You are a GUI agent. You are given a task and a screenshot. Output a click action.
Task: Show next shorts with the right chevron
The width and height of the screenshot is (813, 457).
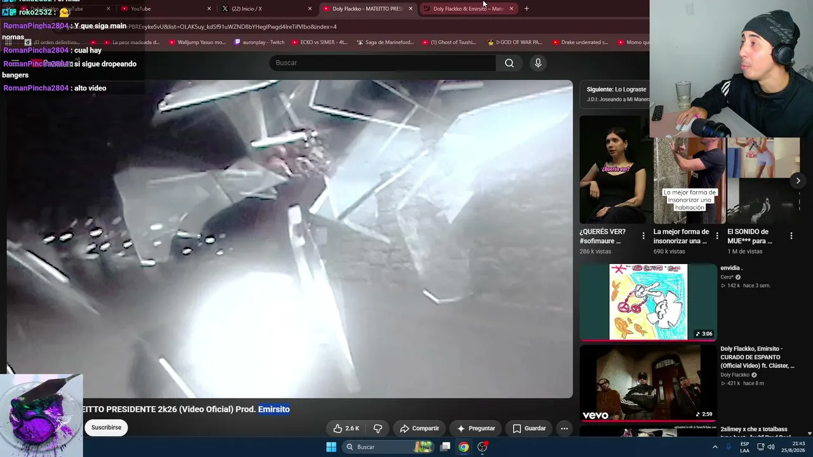798,181
